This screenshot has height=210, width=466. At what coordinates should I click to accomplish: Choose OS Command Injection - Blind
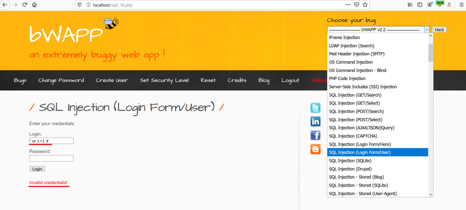pyautogui.click(x=377, y=70)
